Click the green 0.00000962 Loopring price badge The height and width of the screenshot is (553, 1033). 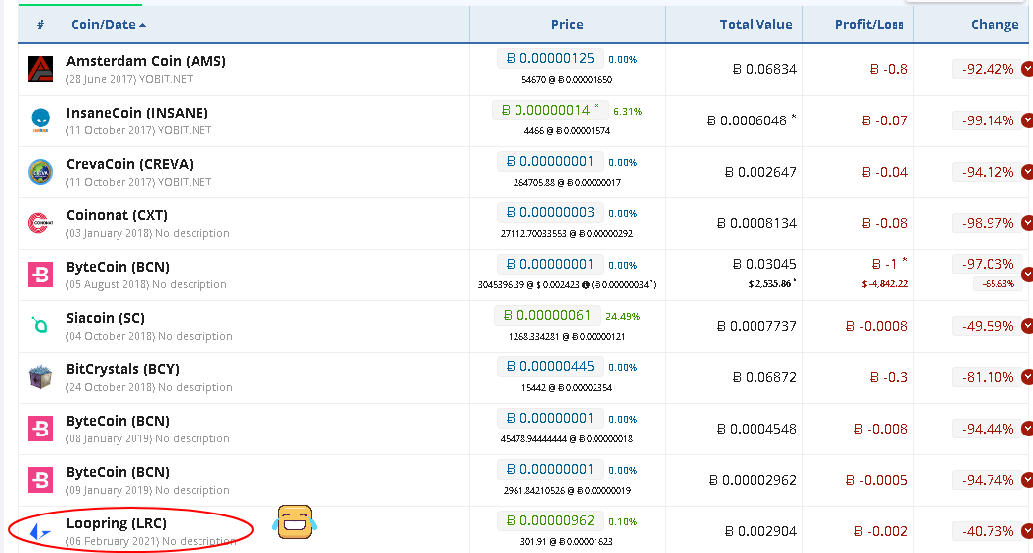pyautogui.click(x=549, y=521)
